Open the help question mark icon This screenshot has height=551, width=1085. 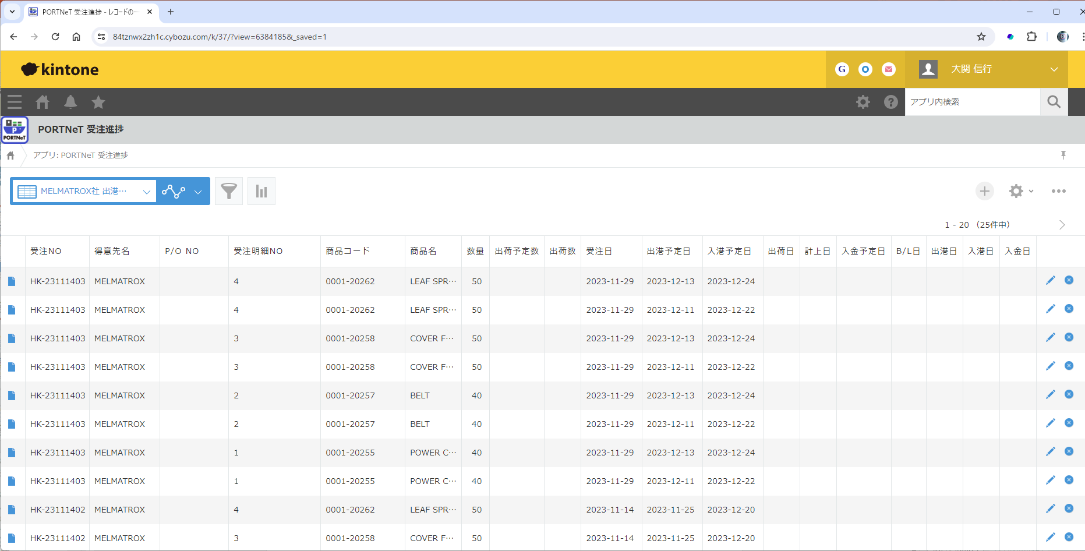890,103
